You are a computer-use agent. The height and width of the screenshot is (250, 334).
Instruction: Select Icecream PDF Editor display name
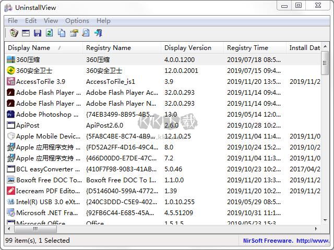coord(48,191)
